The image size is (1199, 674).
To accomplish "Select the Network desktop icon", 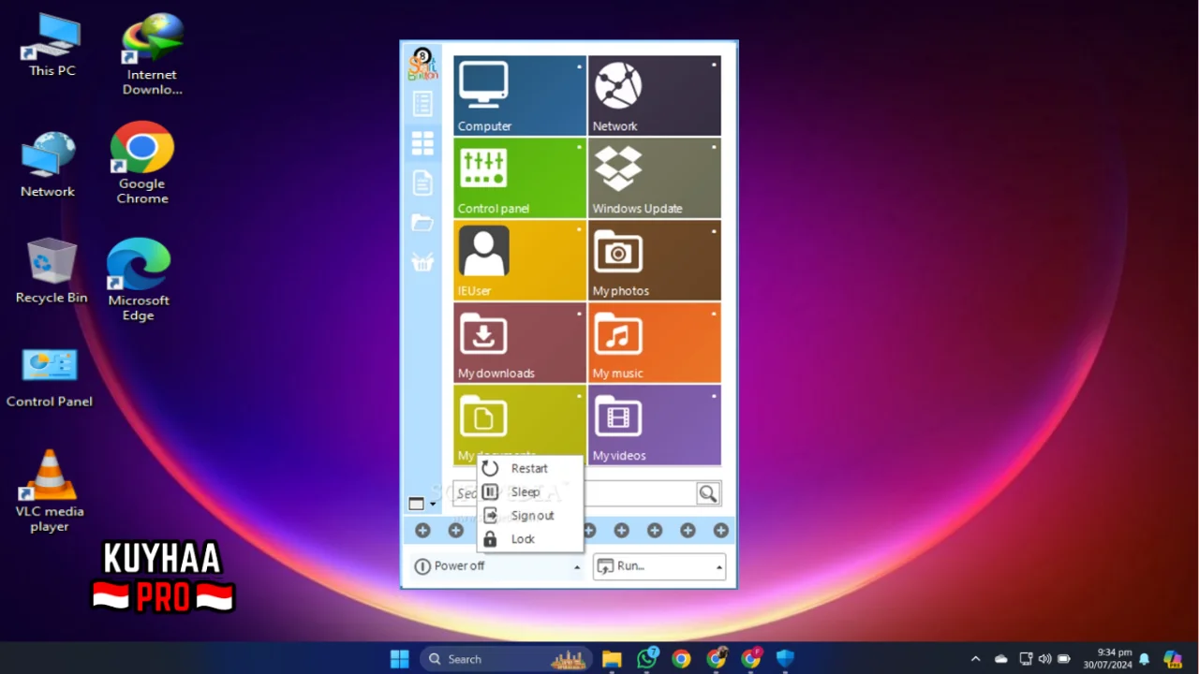I will 48,166.
